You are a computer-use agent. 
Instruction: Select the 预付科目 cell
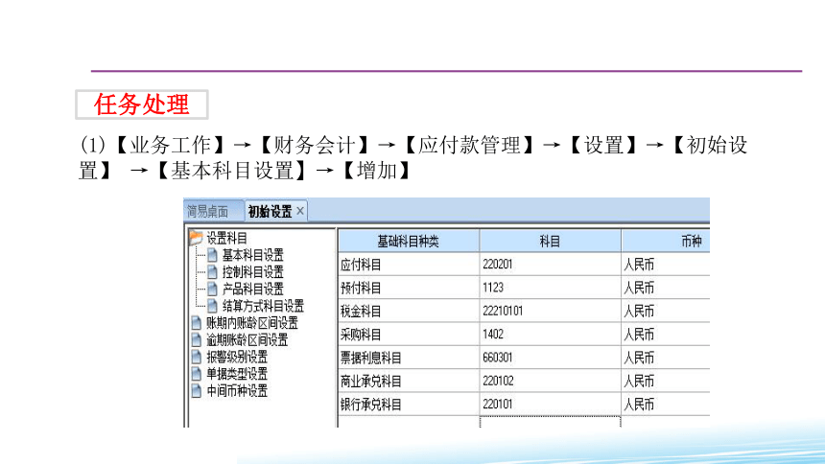(409, 288)
